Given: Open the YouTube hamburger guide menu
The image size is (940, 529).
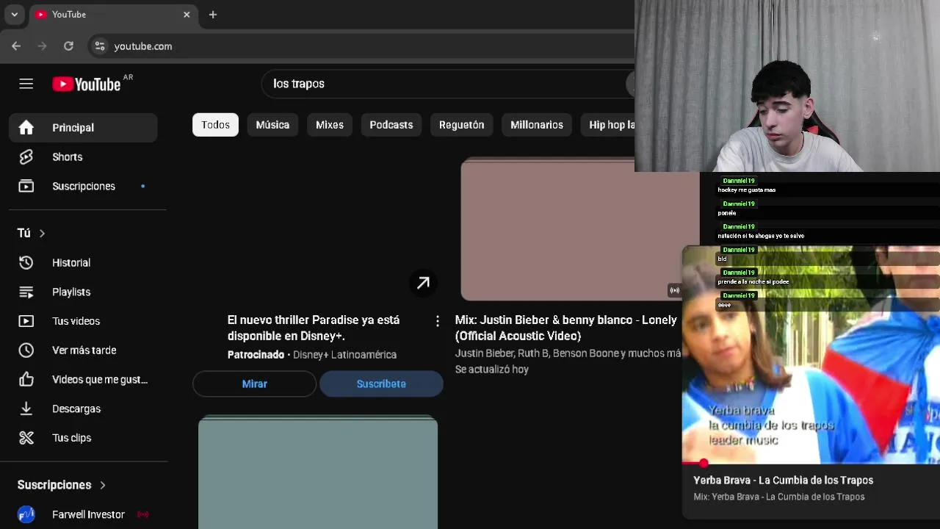Looking at the screenshot, I should 26,84.
